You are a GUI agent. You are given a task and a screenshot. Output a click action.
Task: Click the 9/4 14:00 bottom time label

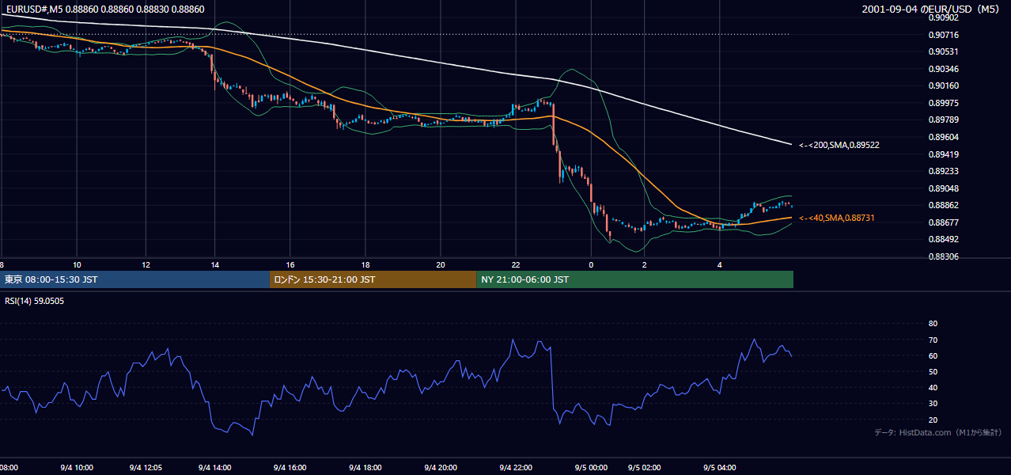pyautogui.click(x=215, y=468)
